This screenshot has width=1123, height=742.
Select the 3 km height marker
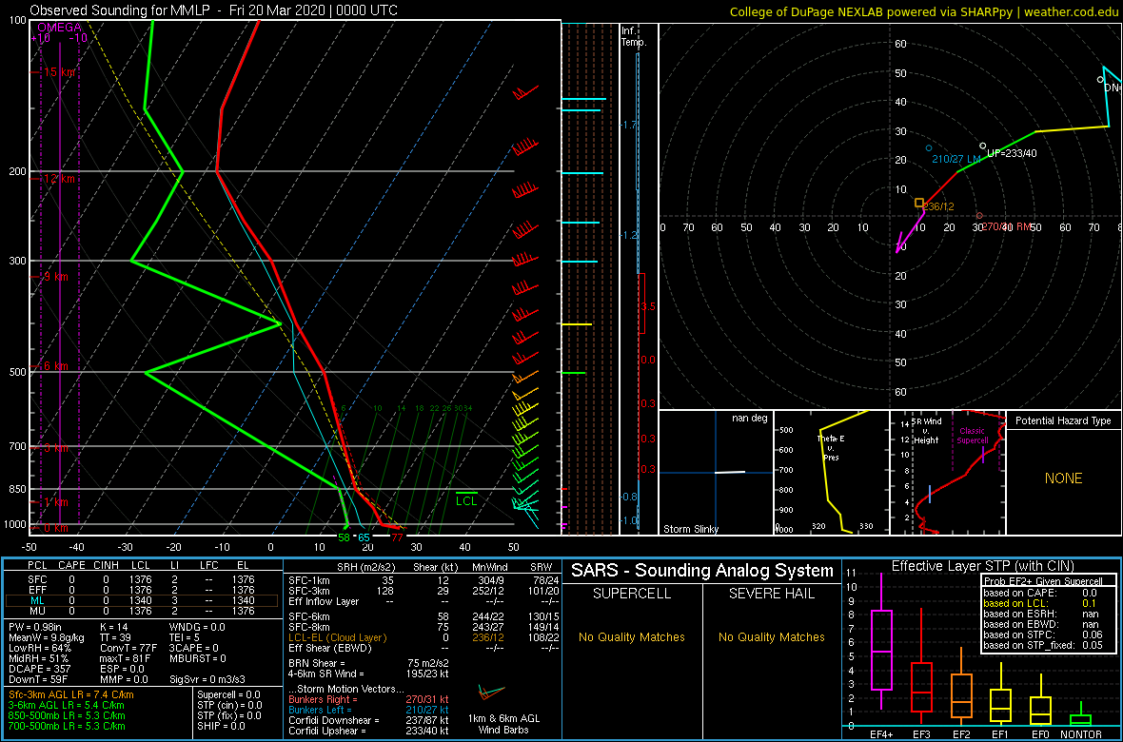[x=54, y=448]
